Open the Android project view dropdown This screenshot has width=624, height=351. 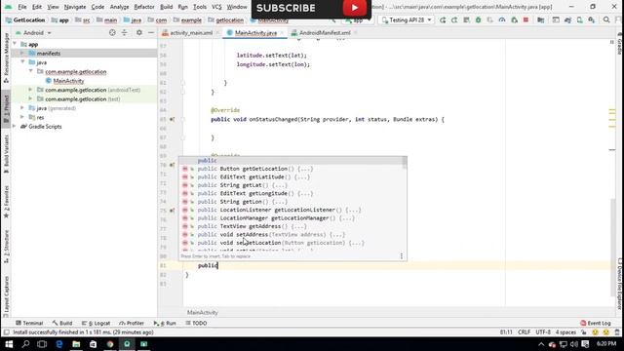tap(33, 32)
